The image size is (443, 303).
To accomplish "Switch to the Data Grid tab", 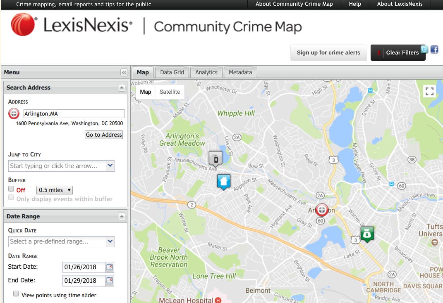I will point(172,72).
